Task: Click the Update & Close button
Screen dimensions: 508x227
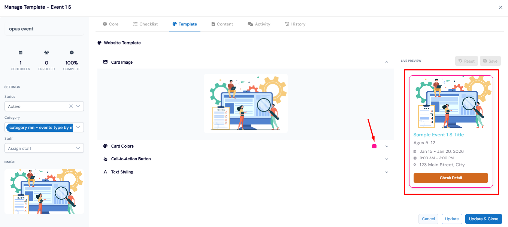Action: tap(483, 219)
